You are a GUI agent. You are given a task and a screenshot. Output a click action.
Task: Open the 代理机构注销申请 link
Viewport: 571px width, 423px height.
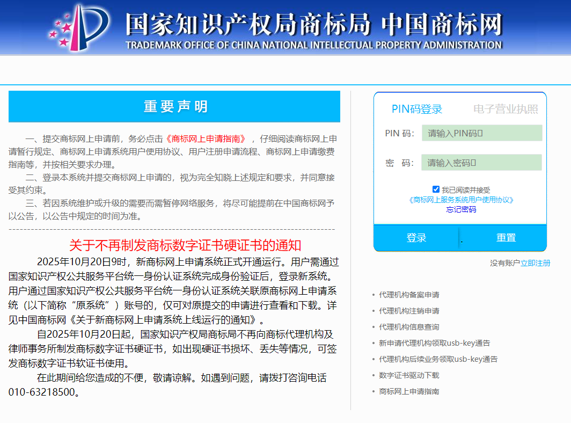[409, 311]
